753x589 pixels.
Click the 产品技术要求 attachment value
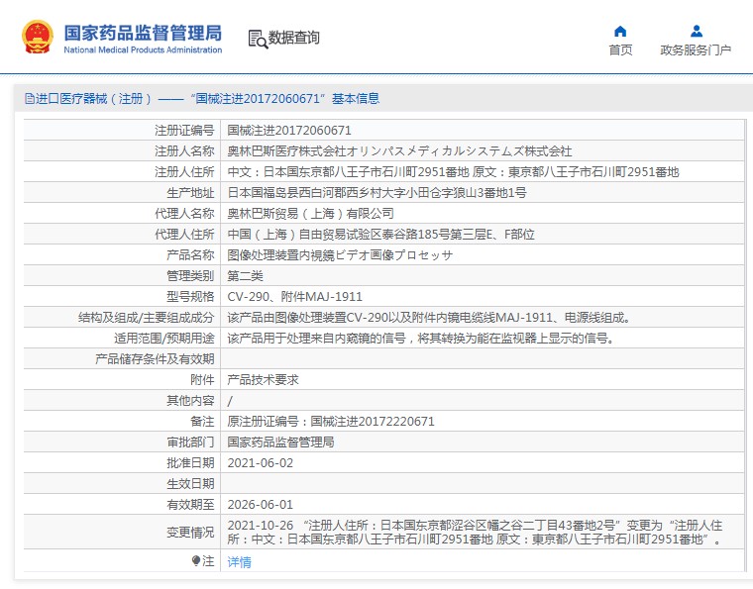pyautogui.click(x=263, y=379)
